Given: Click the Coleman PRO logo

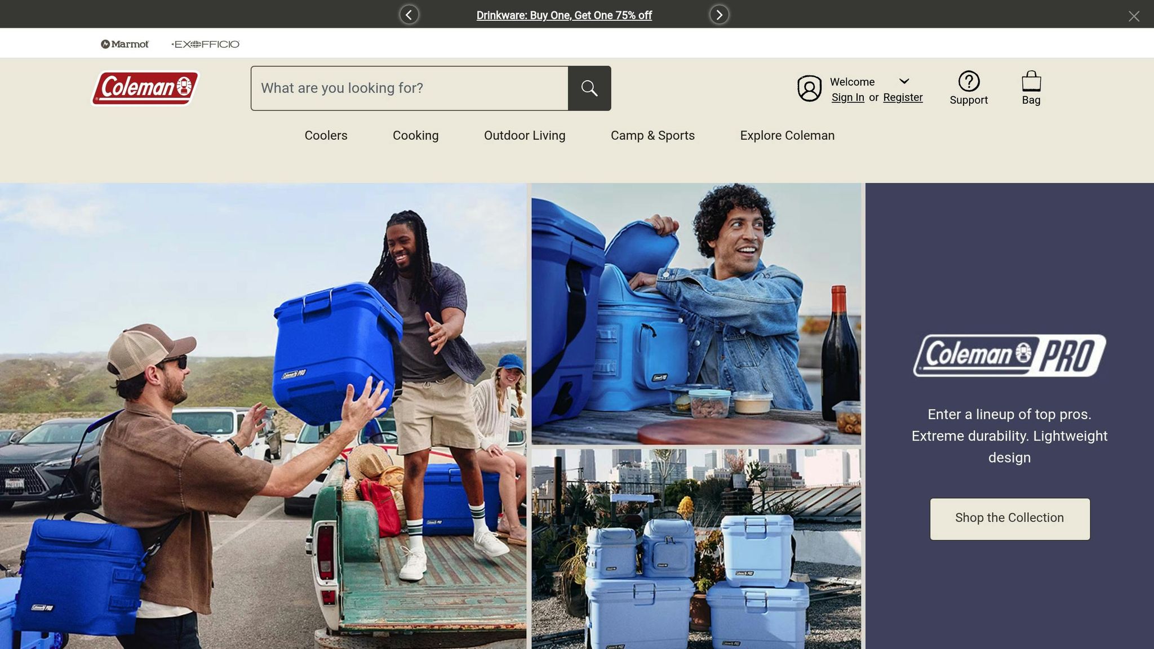Looking at the screenshot, I should (x=1009, y=355).
